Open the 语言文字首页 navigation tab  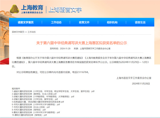click(26, 22)
